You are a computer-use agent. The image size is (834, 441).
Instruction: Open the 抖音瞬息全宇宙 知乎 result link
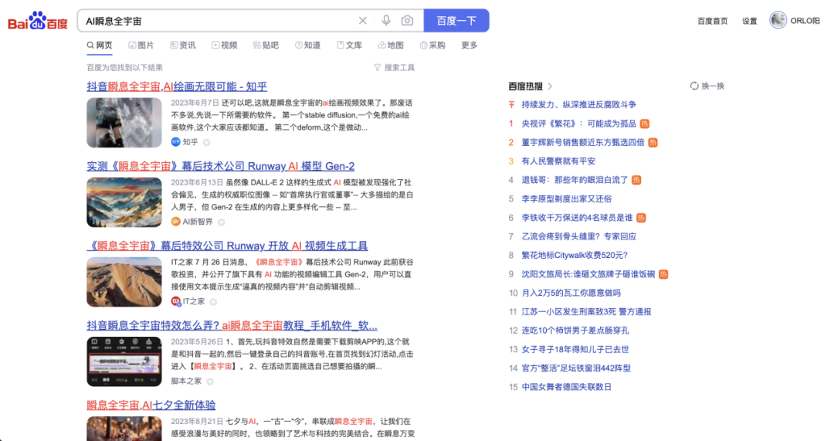(177, 87)
